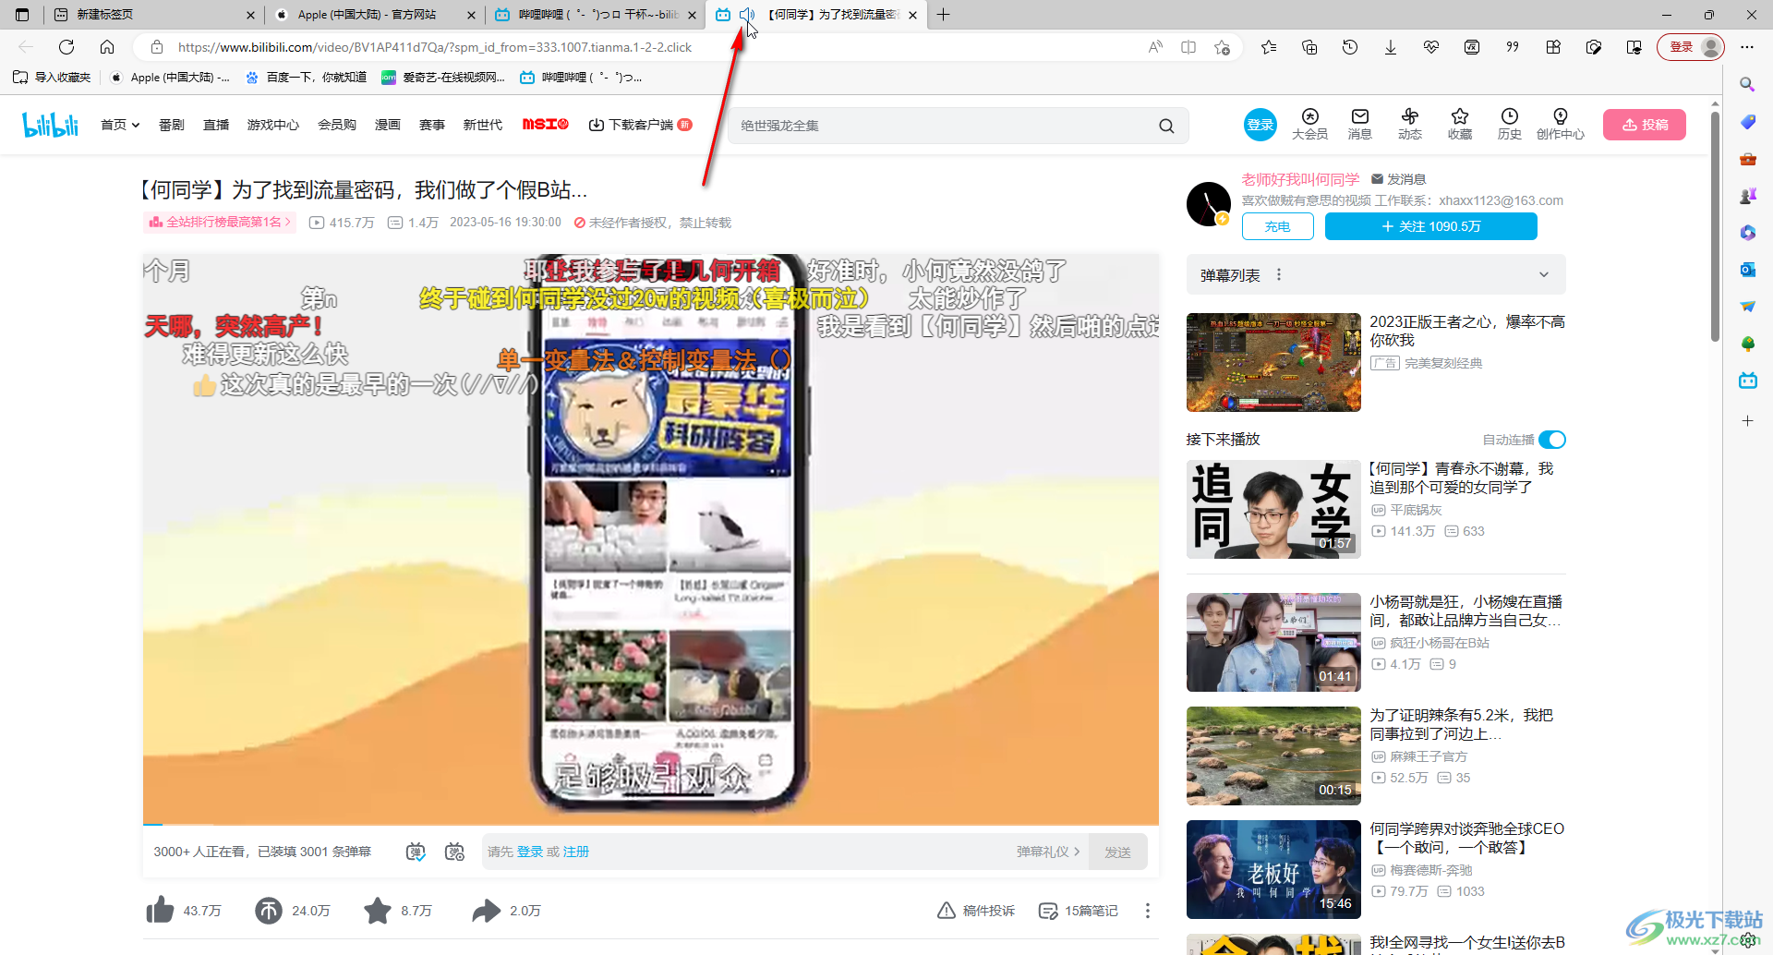This screenshot has height=955, width=1773.
Task: Click 下载客户端 link
Action: 640,125
